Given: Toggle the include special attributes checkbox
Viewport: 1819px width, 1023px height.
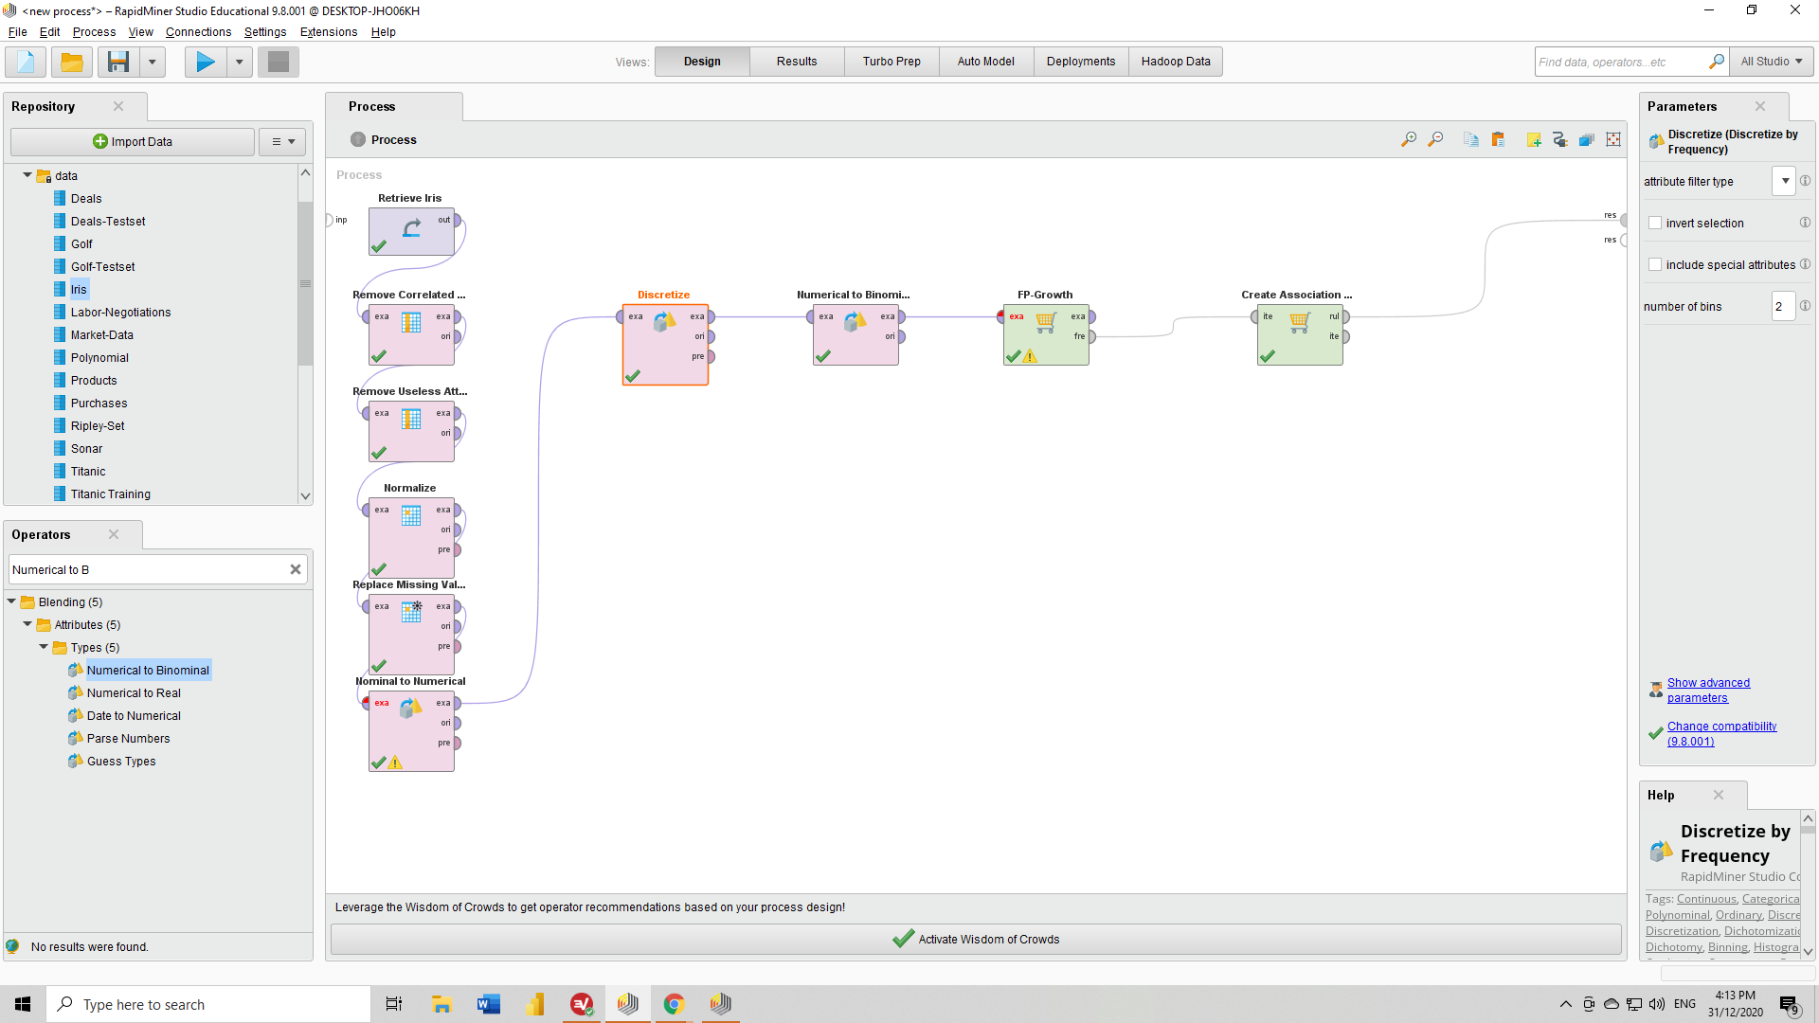Looking at the screenshot, I should tap(1655, 265).
